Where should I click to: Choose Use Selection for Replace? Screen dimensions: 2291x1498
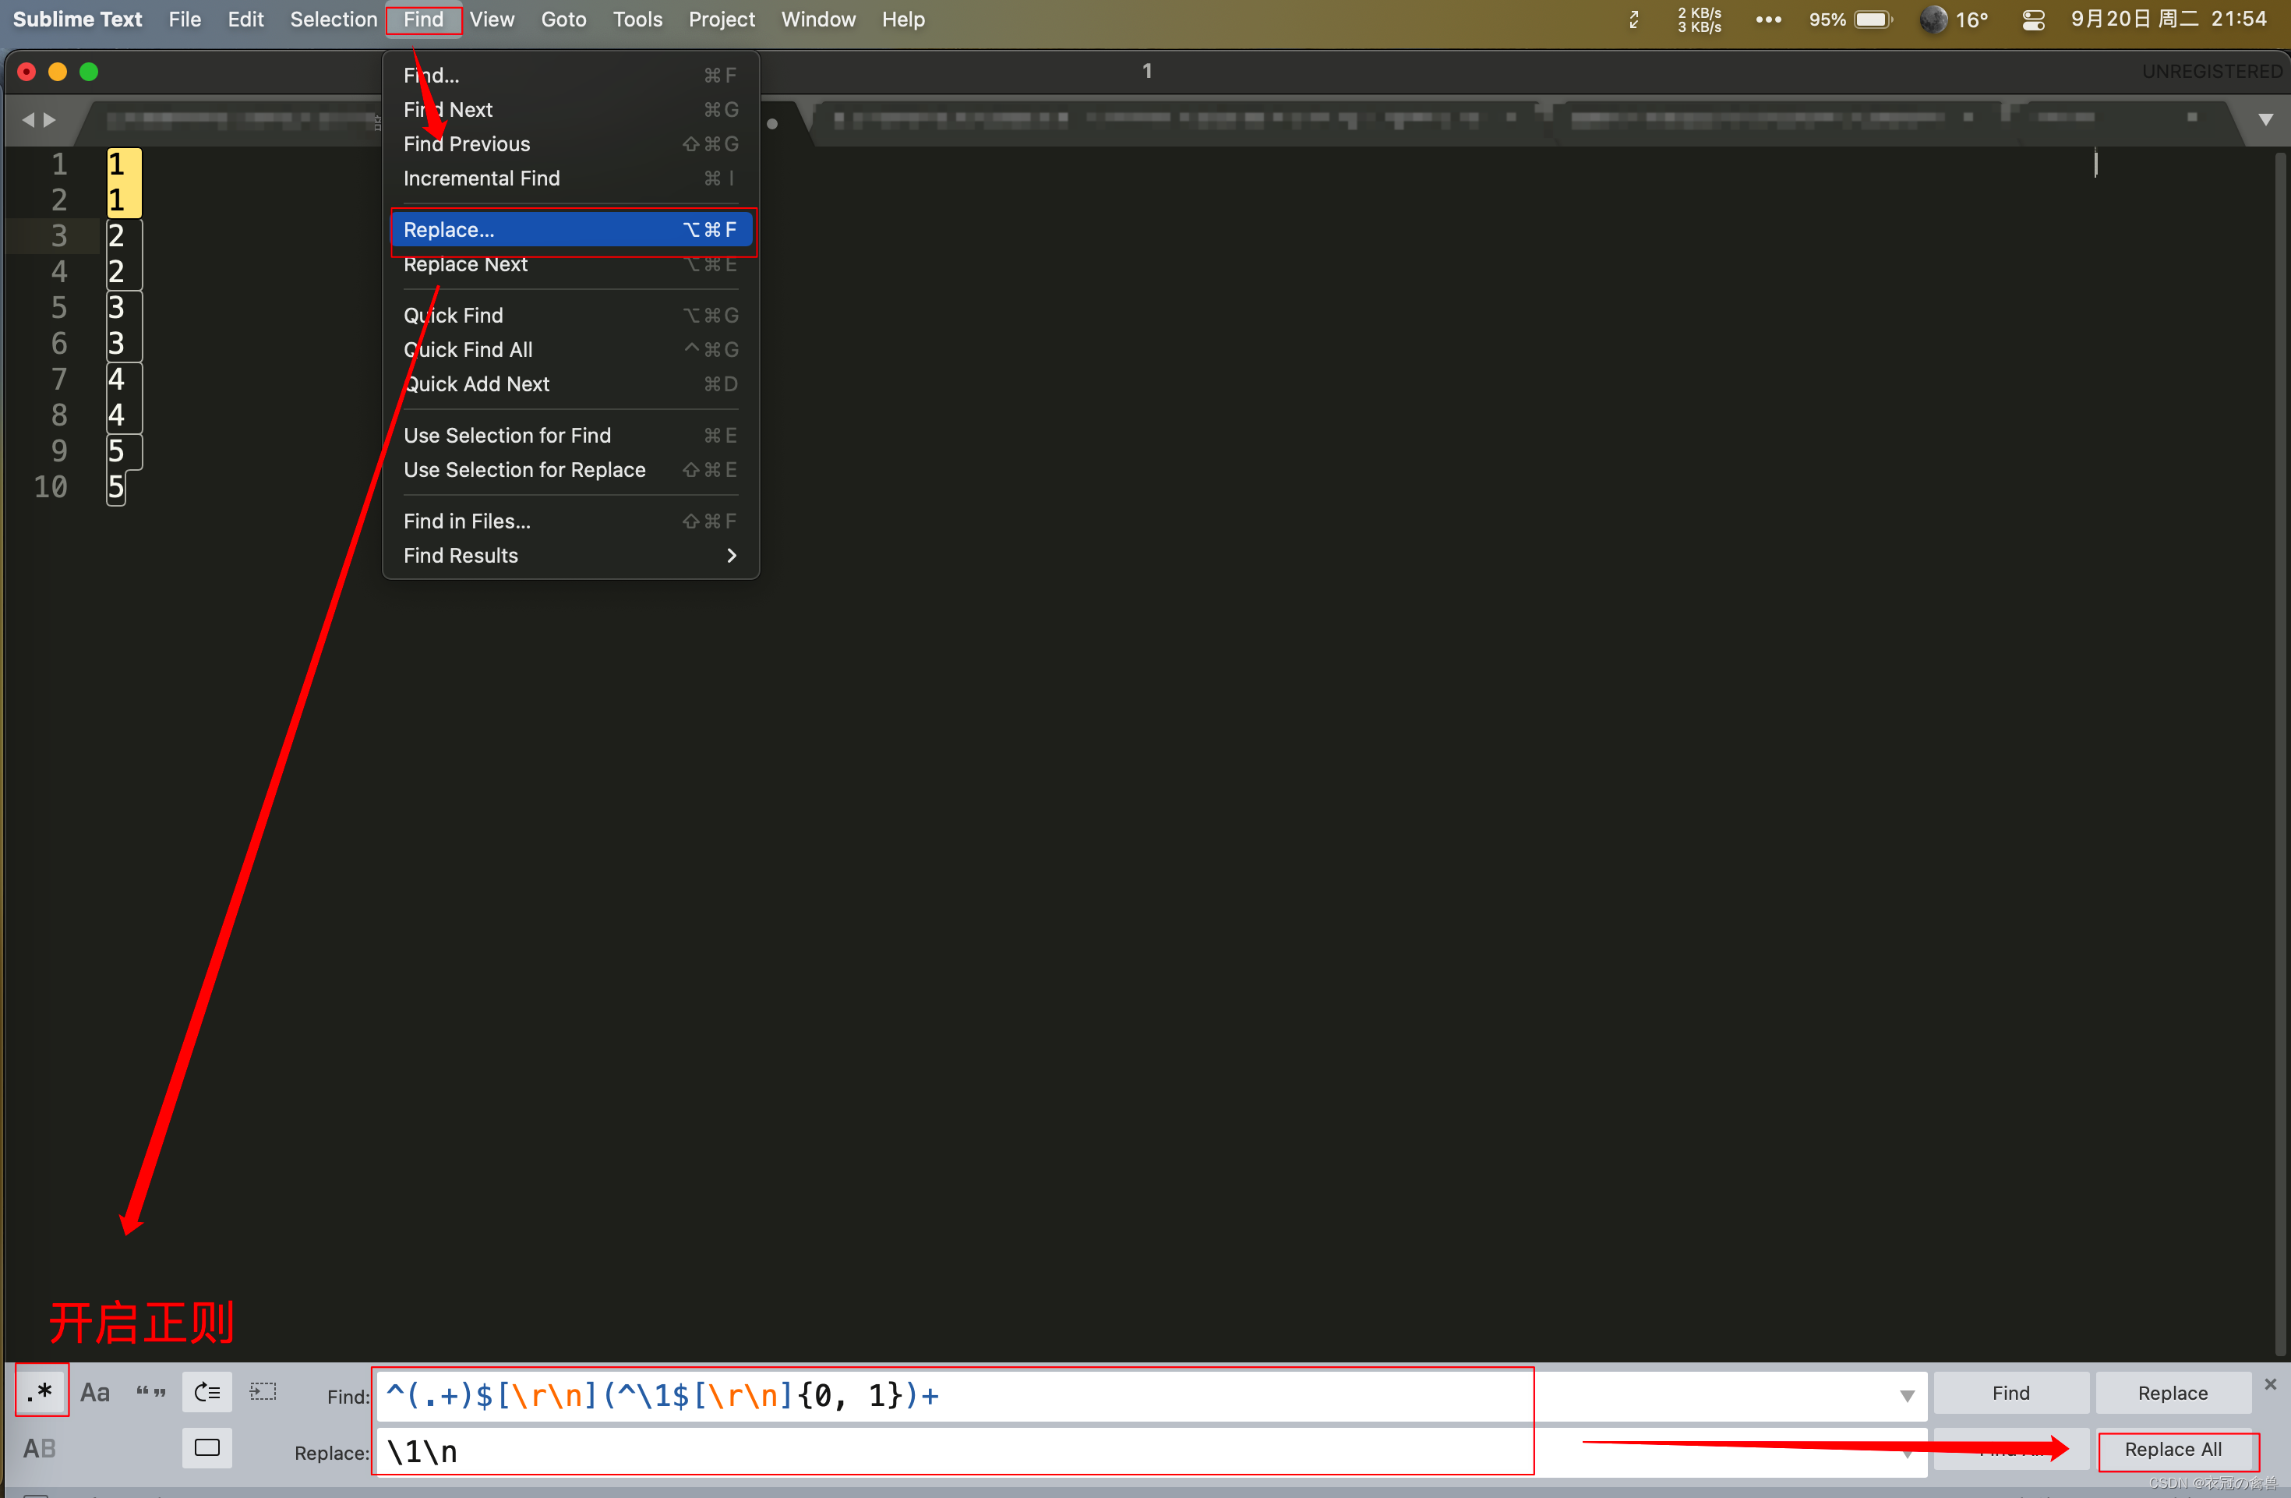pos(571,470)
